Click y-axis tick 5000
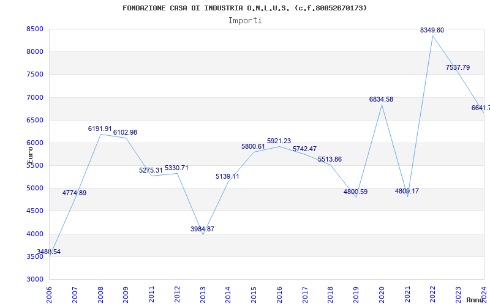Viewport: 490px width, 306px height. [x=35, y=188]
